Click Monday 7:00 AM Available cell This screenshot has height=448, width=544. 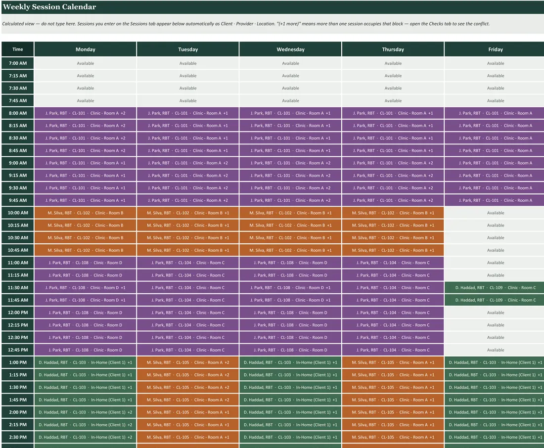tap(86, 63)
